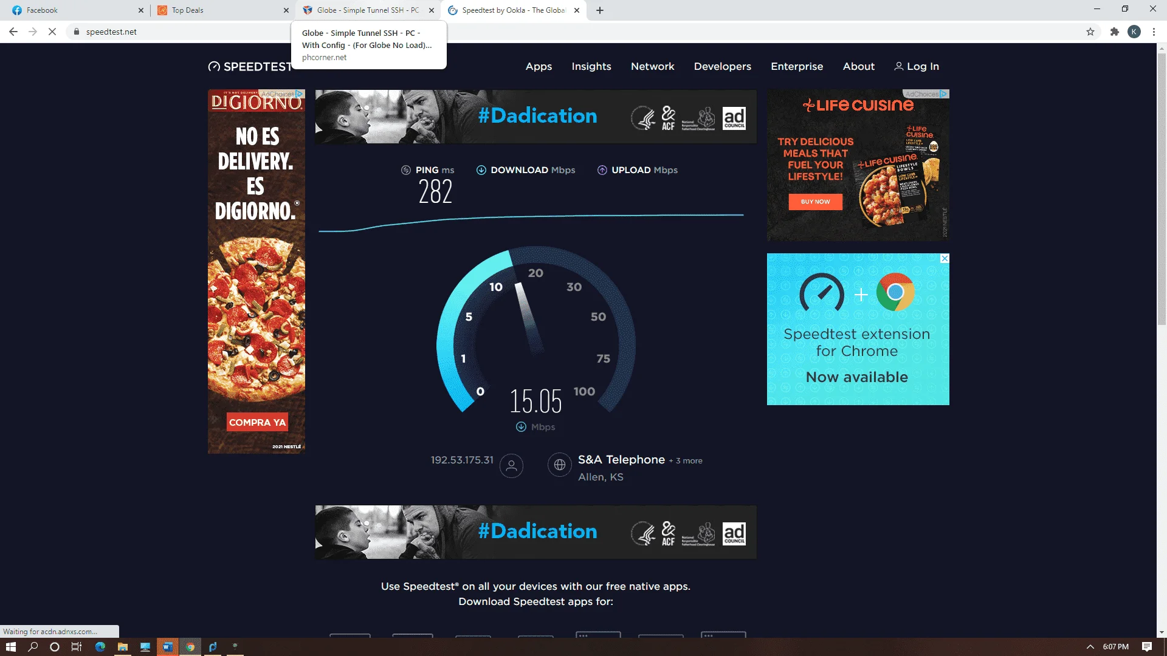Open File Explorer from the taskbar
1167x656 pixels.
pyautogui.click(x=122, y=647)
